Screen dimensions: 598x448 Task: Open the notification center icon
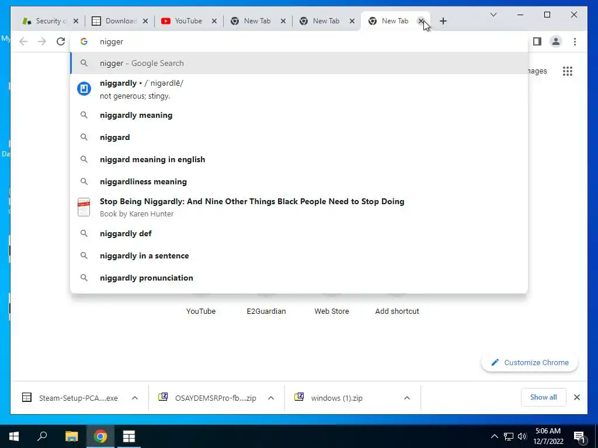click(579, 437)
